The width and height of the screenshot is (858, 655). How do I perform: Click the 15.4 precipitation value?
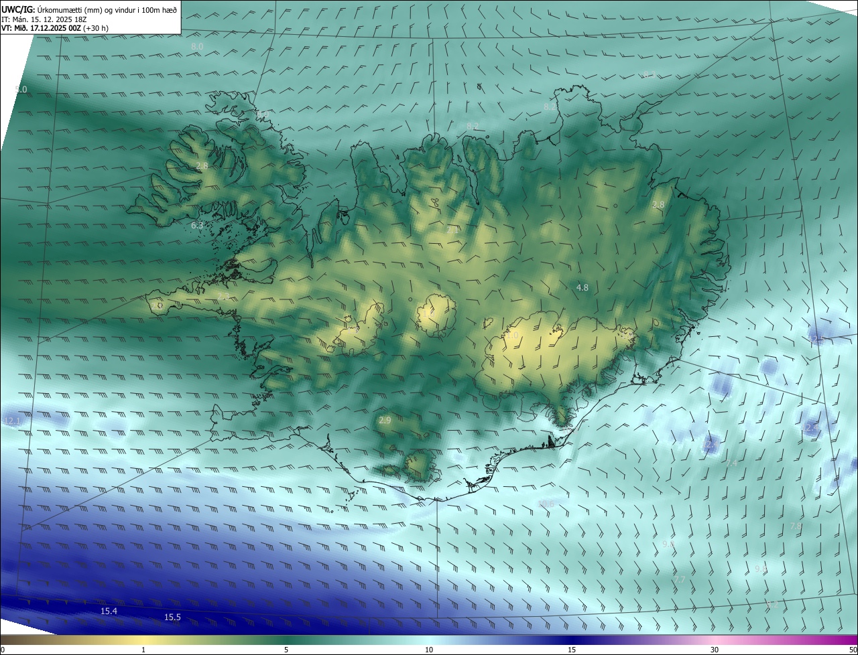click(109, 611)
